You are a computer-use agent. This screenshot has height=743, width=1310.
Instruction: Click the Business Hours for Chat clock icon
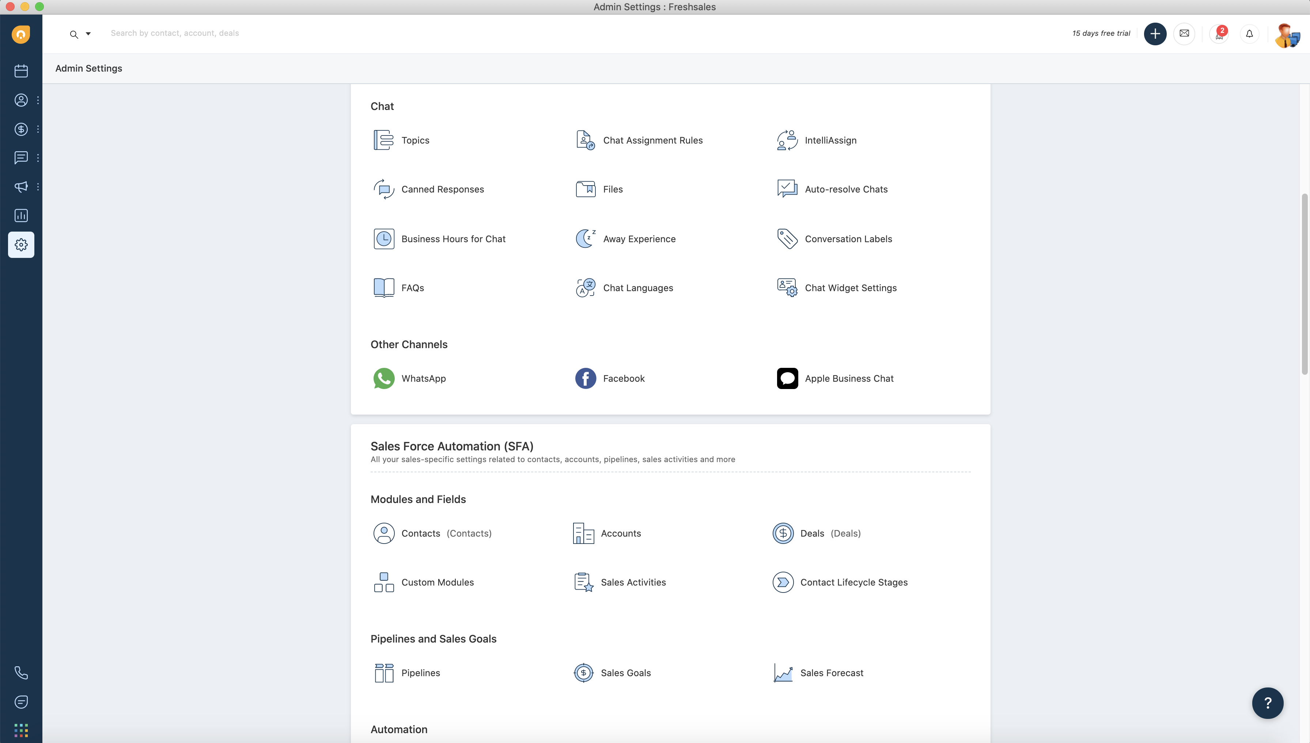coord(384,239)
